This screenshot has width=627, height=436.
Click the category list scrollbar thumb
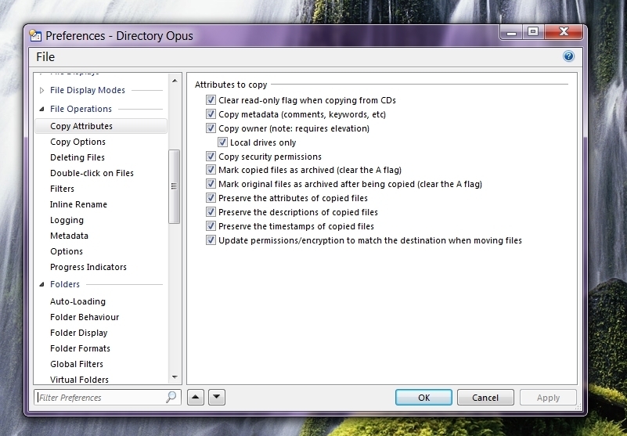coord(174,186)
